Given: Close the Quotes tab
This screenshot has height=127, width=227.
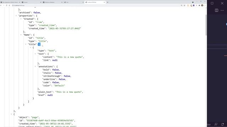Looking at the screenshot, I should tap(41, 2).
